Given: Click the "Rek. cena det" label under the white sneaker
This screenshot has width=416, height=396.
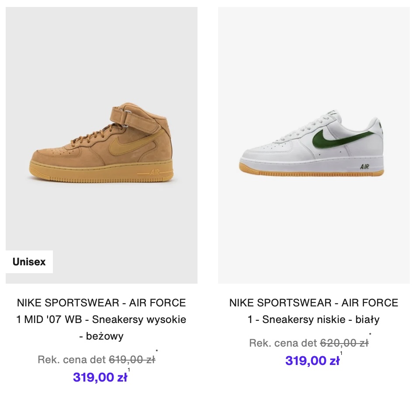Looking at the screenshot, I should pos(283,343).
